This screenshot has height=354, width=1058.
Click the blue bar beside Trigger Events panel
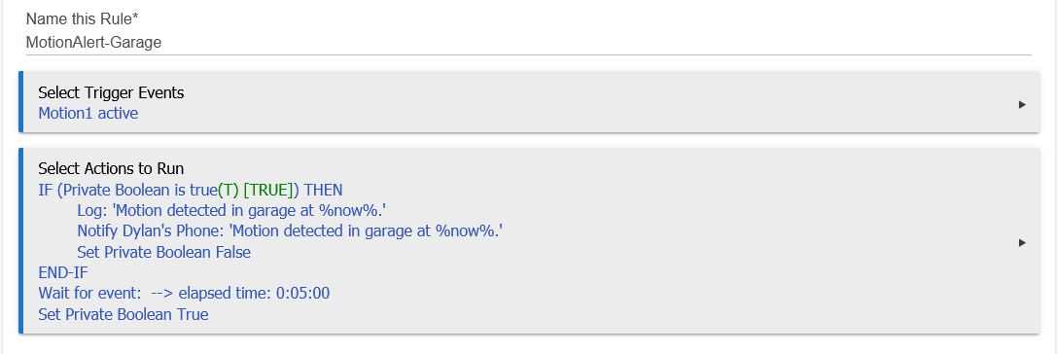pyautogui.click(x=21, y=102)
